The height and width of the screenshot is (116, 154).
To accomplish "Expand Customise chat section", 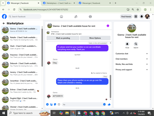I will pyautogui.click(x=132, y=54).
